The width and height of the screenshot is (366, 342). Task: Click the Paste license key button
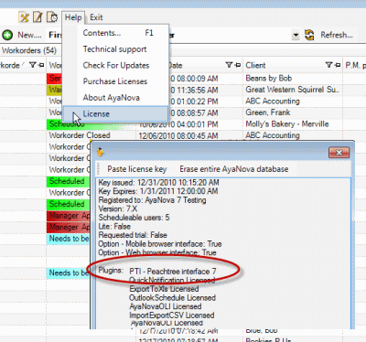(137, 169)
